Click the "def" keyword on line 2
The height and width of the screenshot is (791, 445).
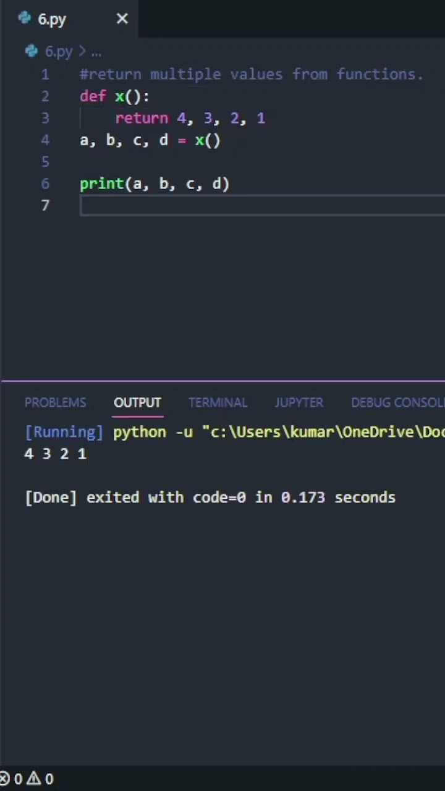pos(93,96)
